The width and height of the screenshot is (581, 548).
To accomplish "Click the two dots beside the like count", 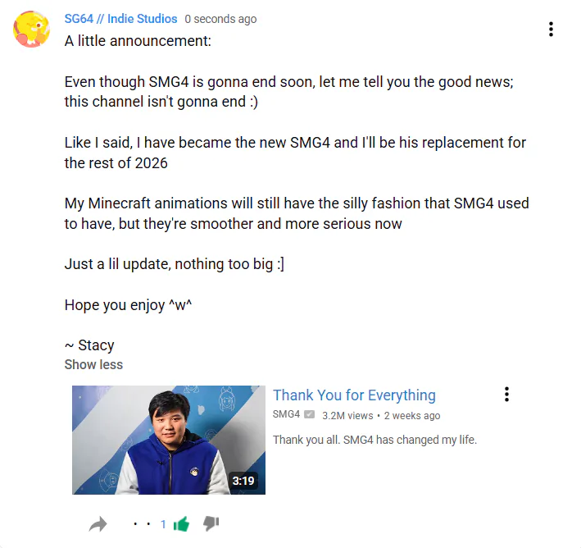I will pyautogui.click(x=142, y=524).
